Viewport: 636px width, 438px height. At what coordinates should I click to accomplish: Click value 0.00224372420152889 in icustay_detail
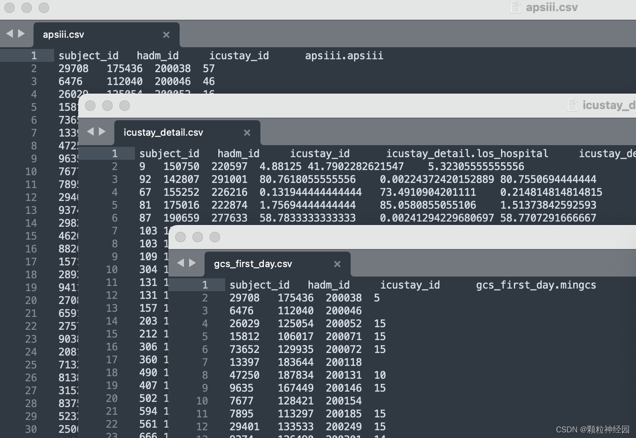point(437,179)
